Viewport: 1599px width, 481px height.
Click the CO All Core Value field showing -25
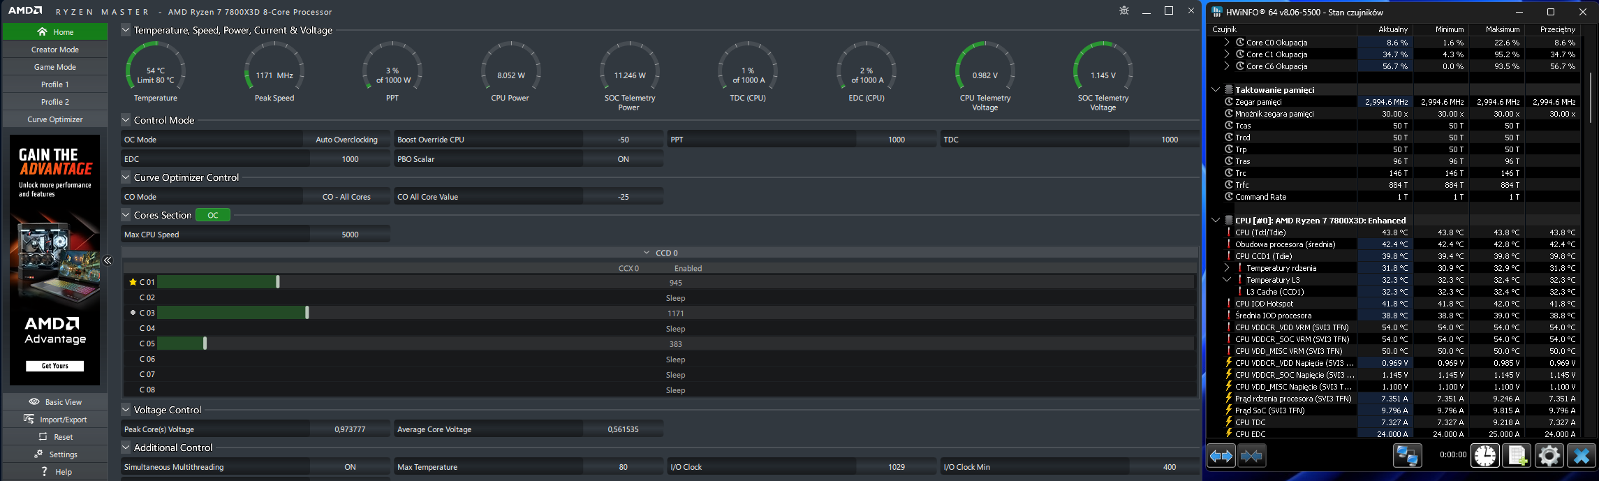(x=623, y=197)
